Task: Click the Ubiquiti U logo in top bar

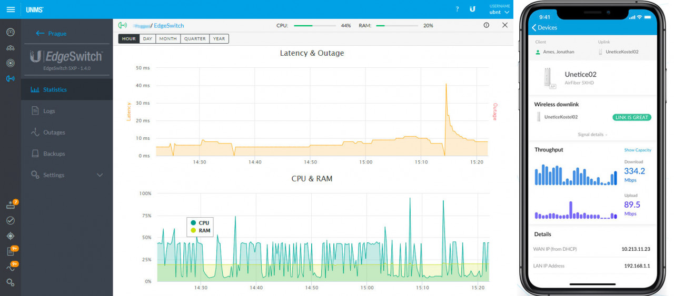Action: click(x=472, y=9)
